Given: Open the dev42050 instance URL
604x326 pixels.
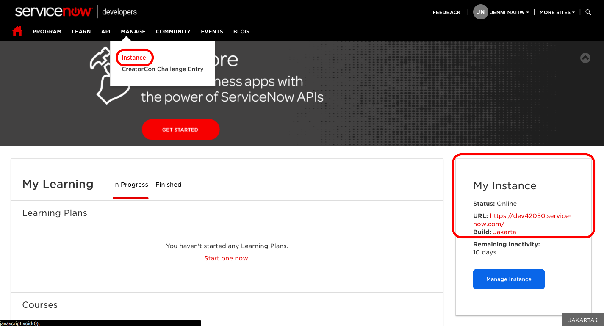Looking at the screenshot, I should [x=522, y=220].
